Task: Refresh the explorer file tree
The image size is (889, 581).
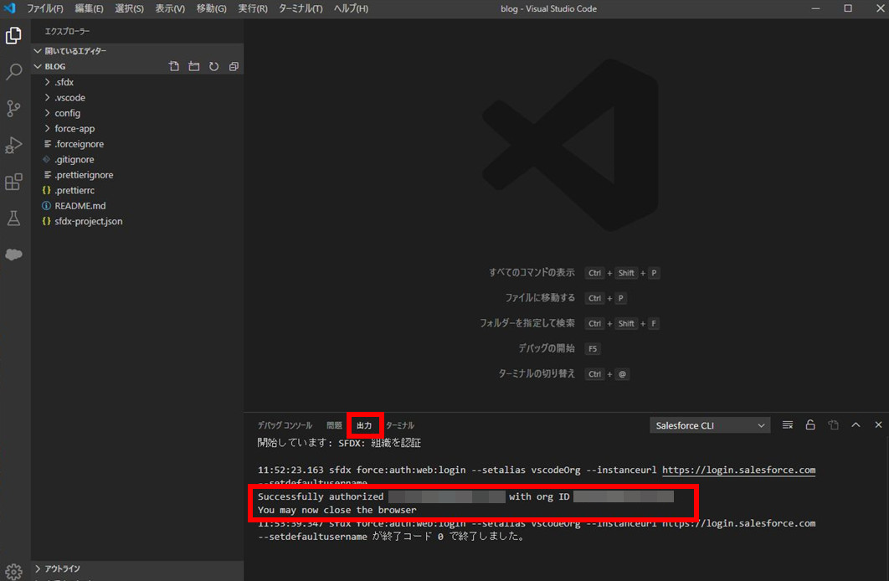Action: pos(214,66)
